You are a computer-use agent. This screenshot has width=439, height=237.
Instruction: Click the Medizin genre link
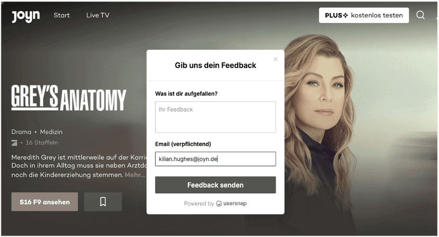51,132
